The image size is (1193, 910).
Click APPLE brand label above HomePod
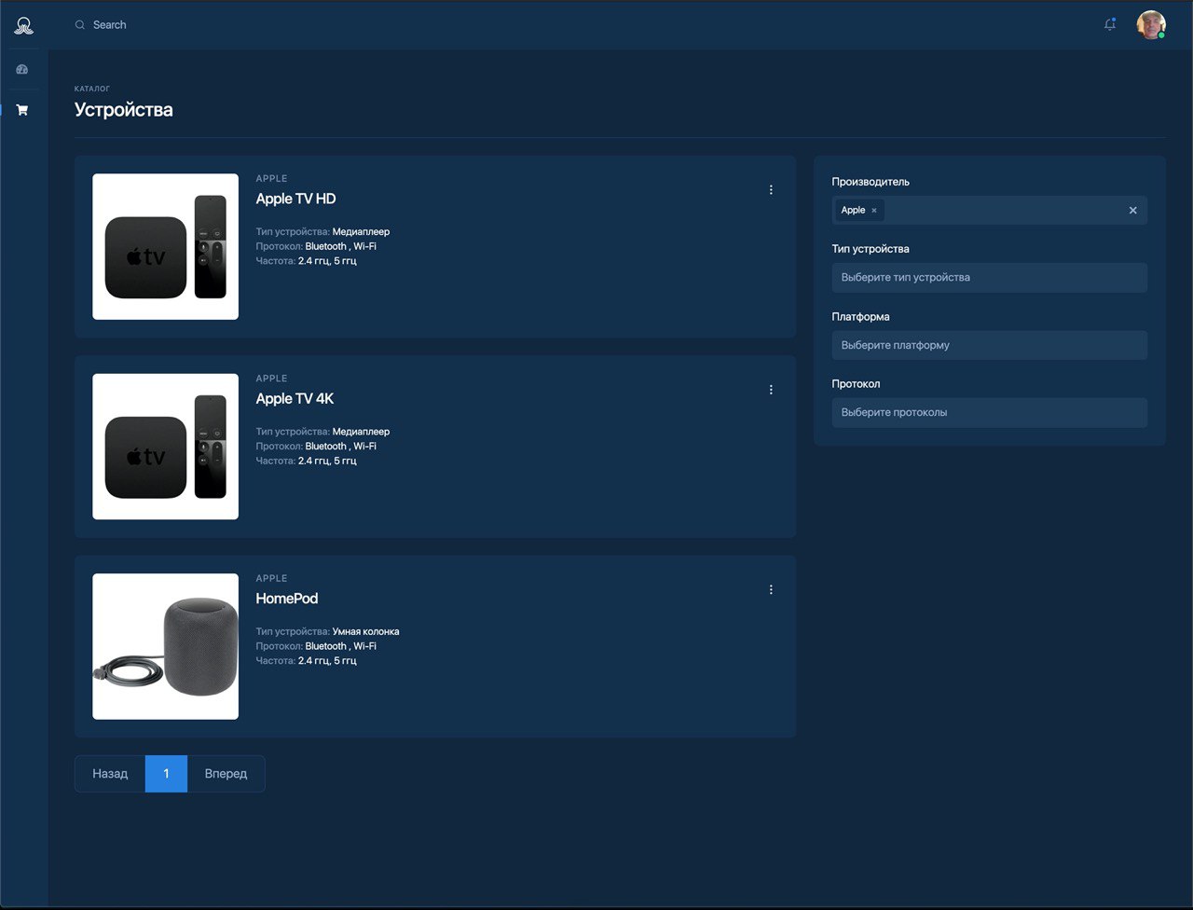tap(271, 578)
